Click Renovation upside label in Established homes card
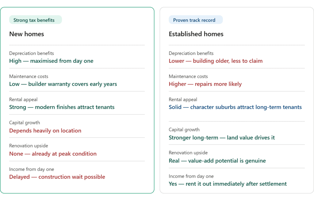The width and height of the screenshot is (314, 204). 188,153
